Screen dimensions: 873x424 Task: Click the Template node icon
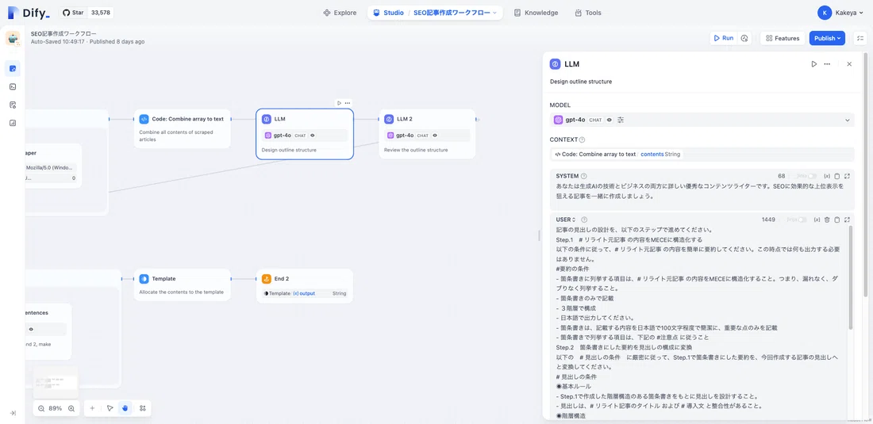pyautogui.click(x=144, y=279)
